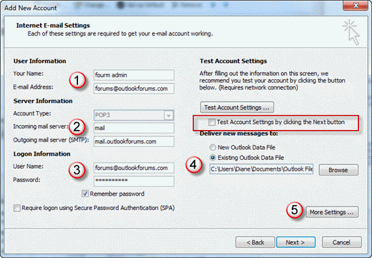Screen dimensions: 372x258
Task: Click the Incoming mail server field
Action: coord(134,128)
